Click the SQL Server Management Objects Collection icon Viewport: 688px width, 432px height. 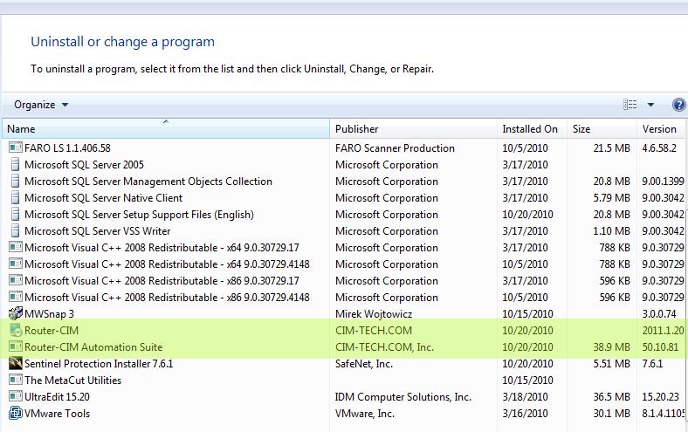tap(16, 182)
